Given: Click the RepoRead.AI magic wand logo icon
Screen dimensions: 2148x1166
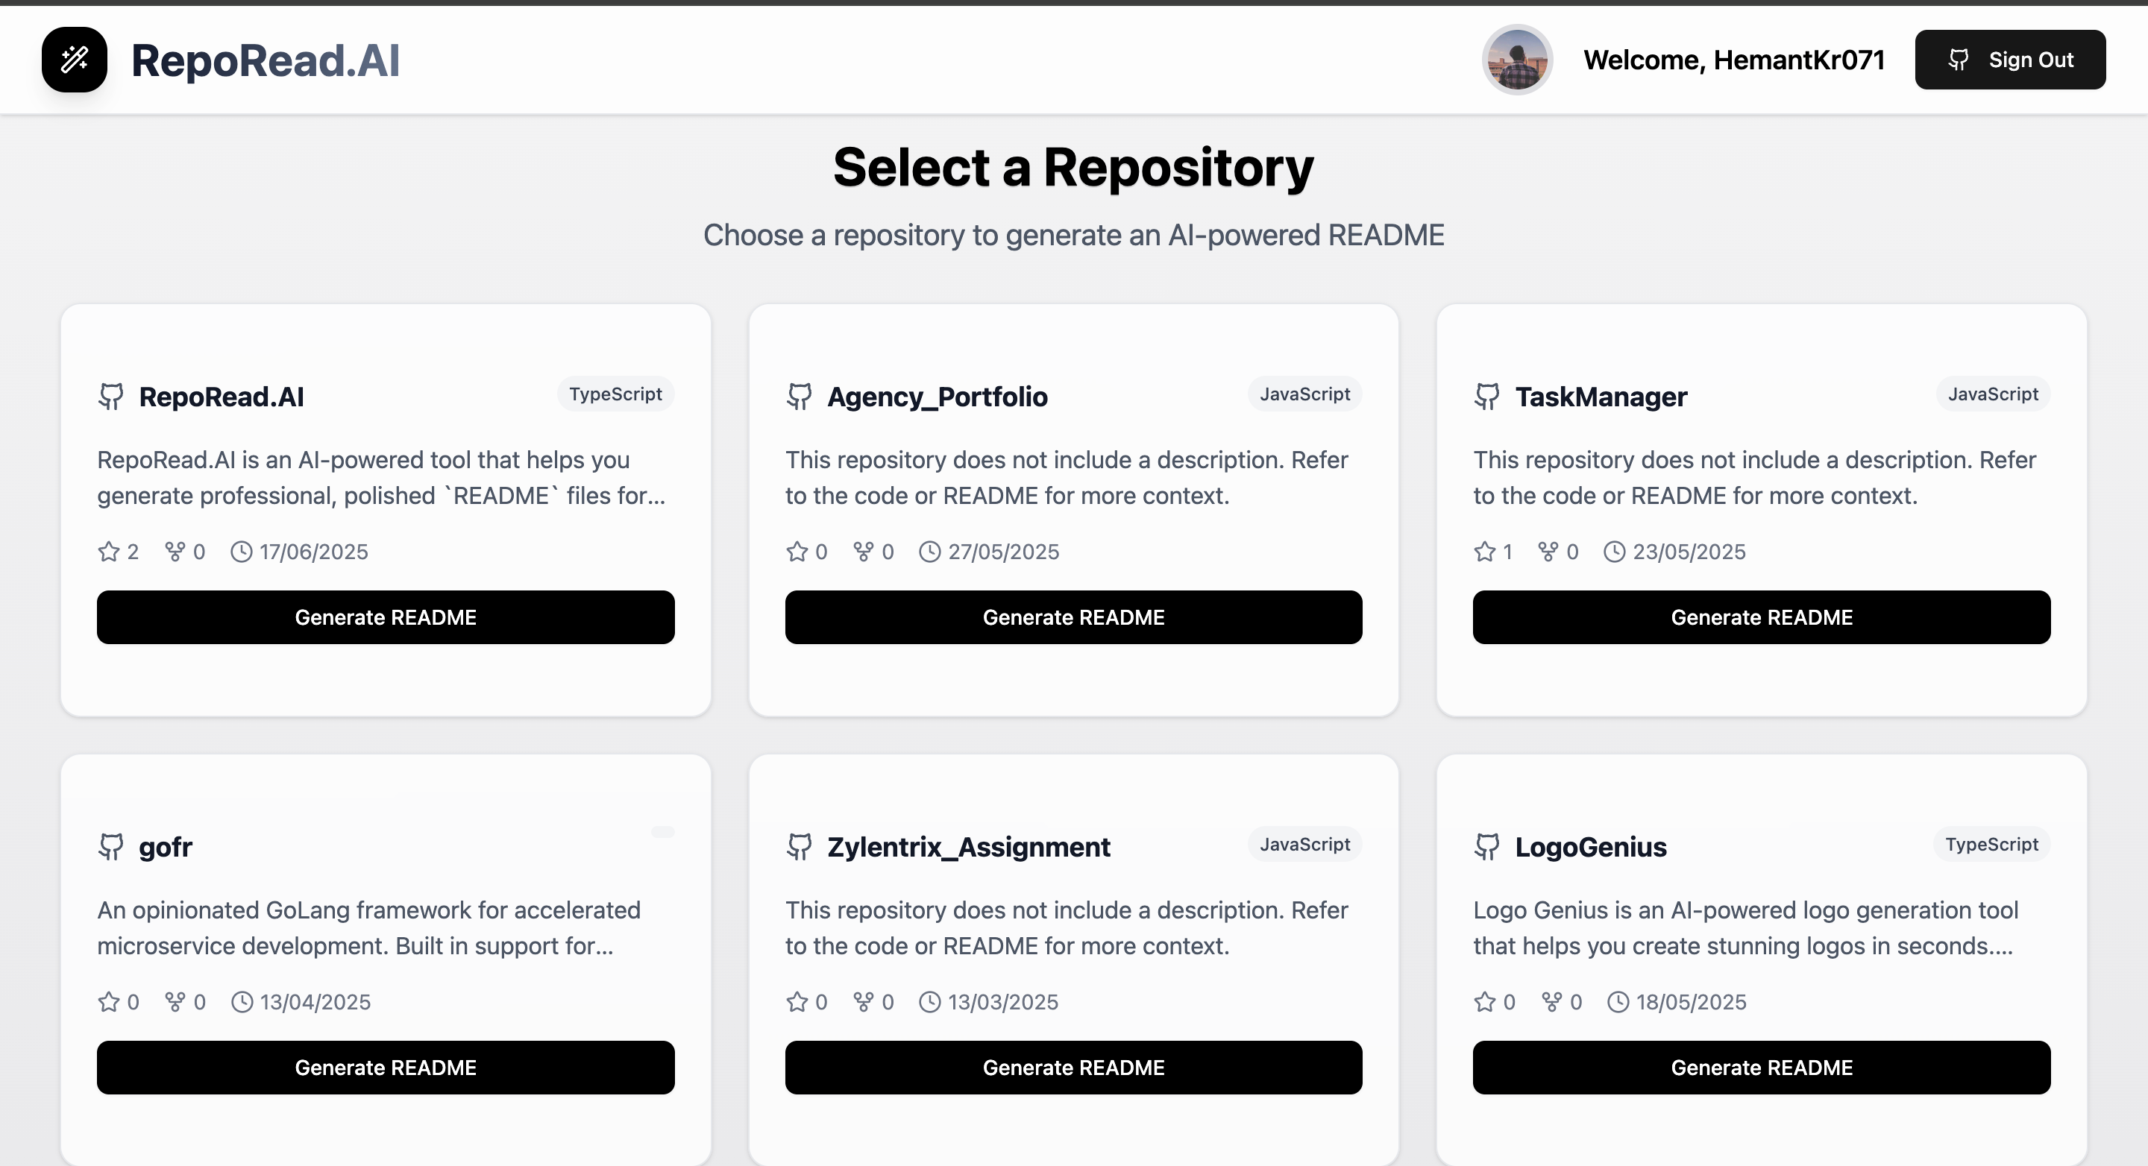Looking at the screenshot, I should (x=75, y=59).
